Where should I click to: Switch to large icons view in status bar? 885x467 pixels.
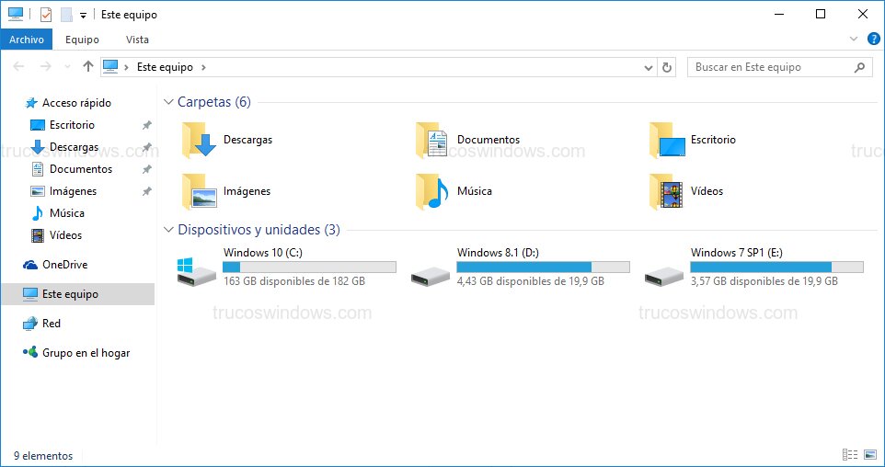click(869, 455)
